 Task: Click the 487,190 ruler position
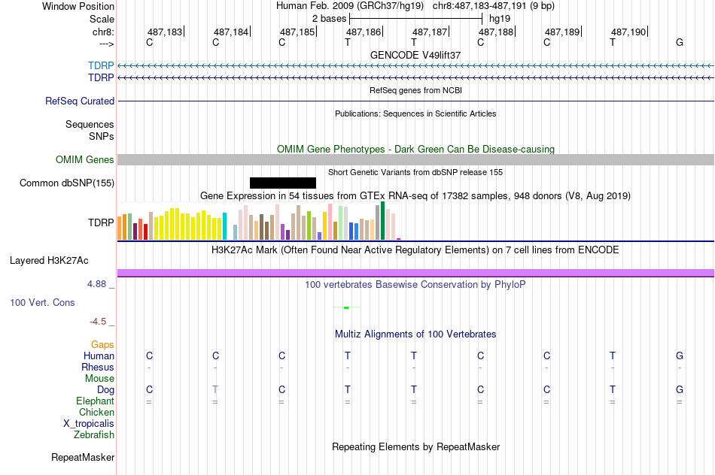628,32
